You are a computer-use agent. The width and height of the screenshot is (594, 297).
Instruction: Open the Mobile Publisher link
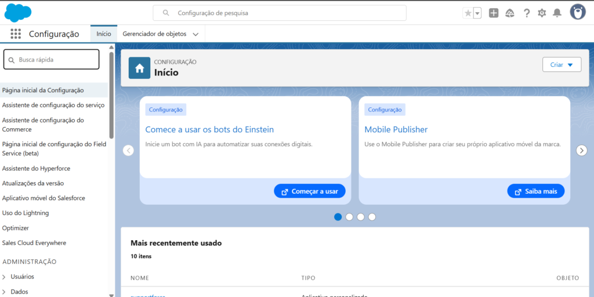click(396, 129)
